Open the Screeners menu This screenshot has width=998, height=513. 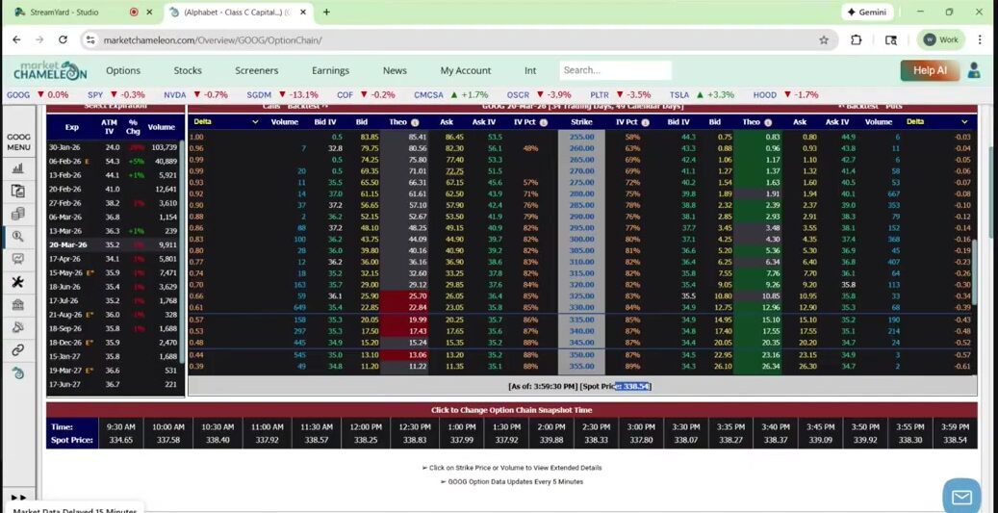point(257,70)
